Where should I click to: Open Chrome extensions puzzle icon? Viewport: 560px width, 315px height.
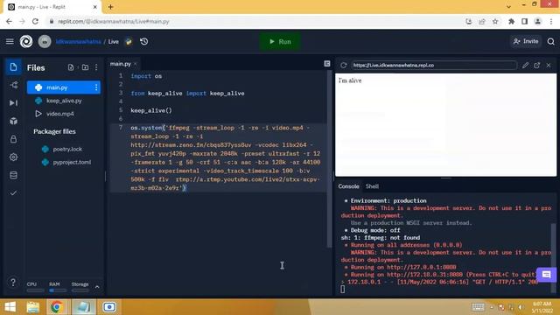tap(511, 21)
